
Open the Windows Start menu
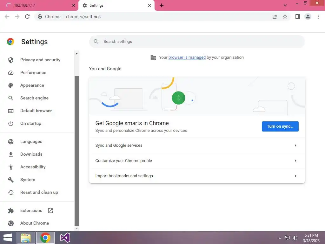[x=8, y=238]
